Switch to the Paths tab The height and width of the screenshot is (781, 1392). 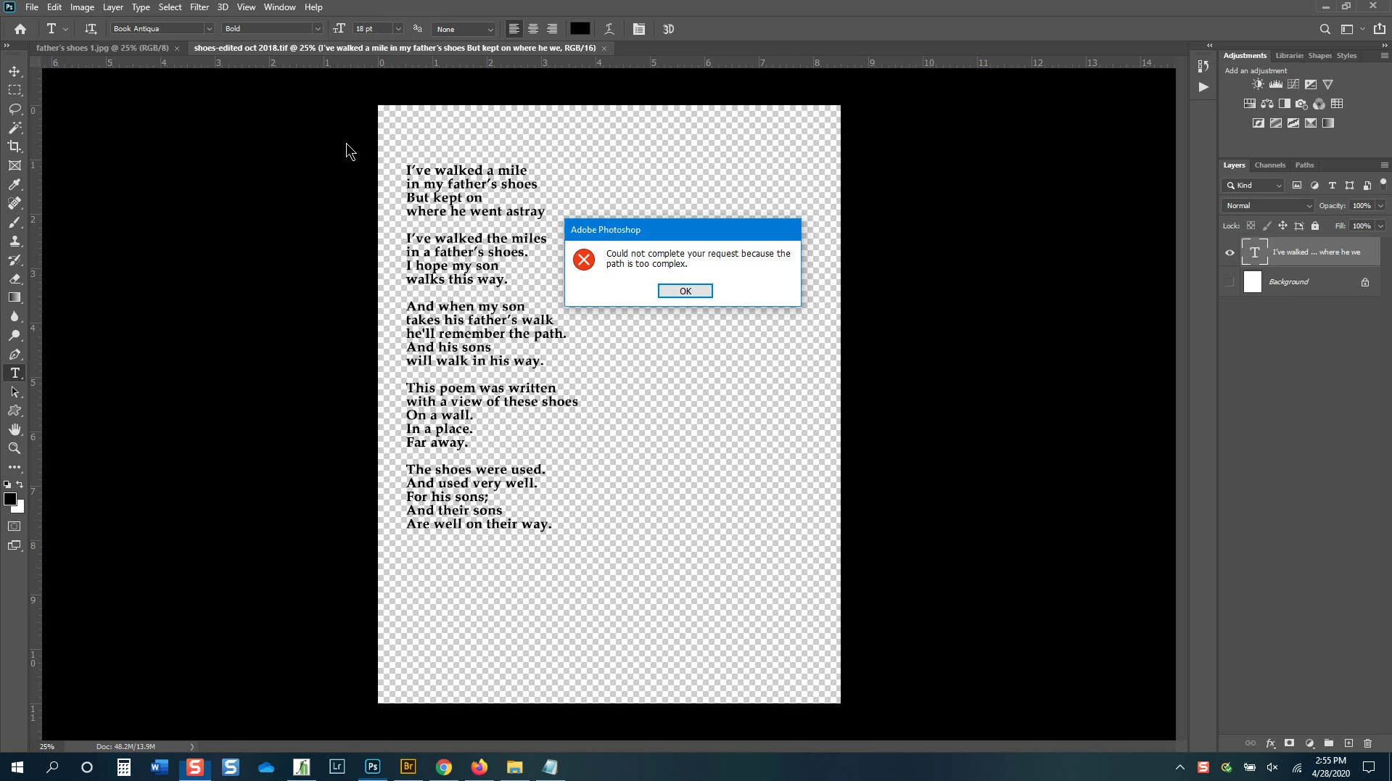tap(1304, 165)
